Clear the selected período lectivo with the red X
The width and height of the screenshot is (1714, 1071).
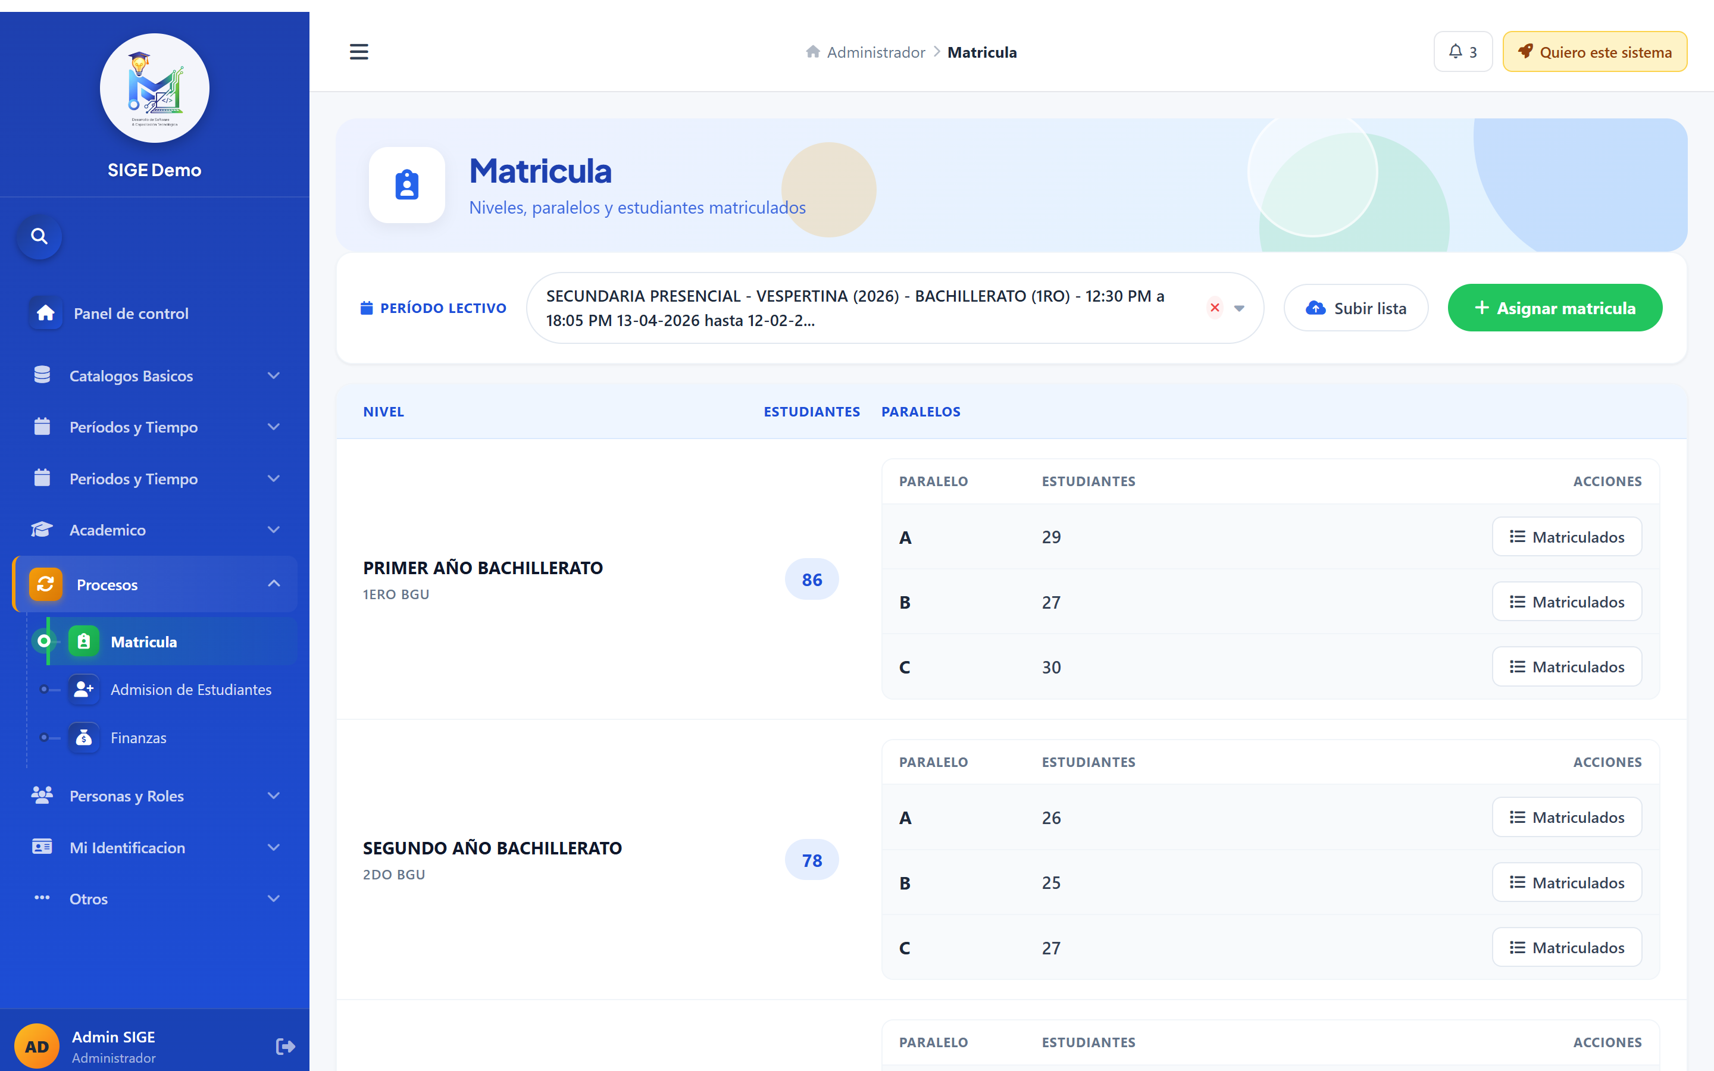click(x=1215, y=308)
